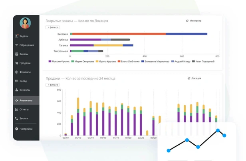Click the Продажи shopping cart icon

16,63
